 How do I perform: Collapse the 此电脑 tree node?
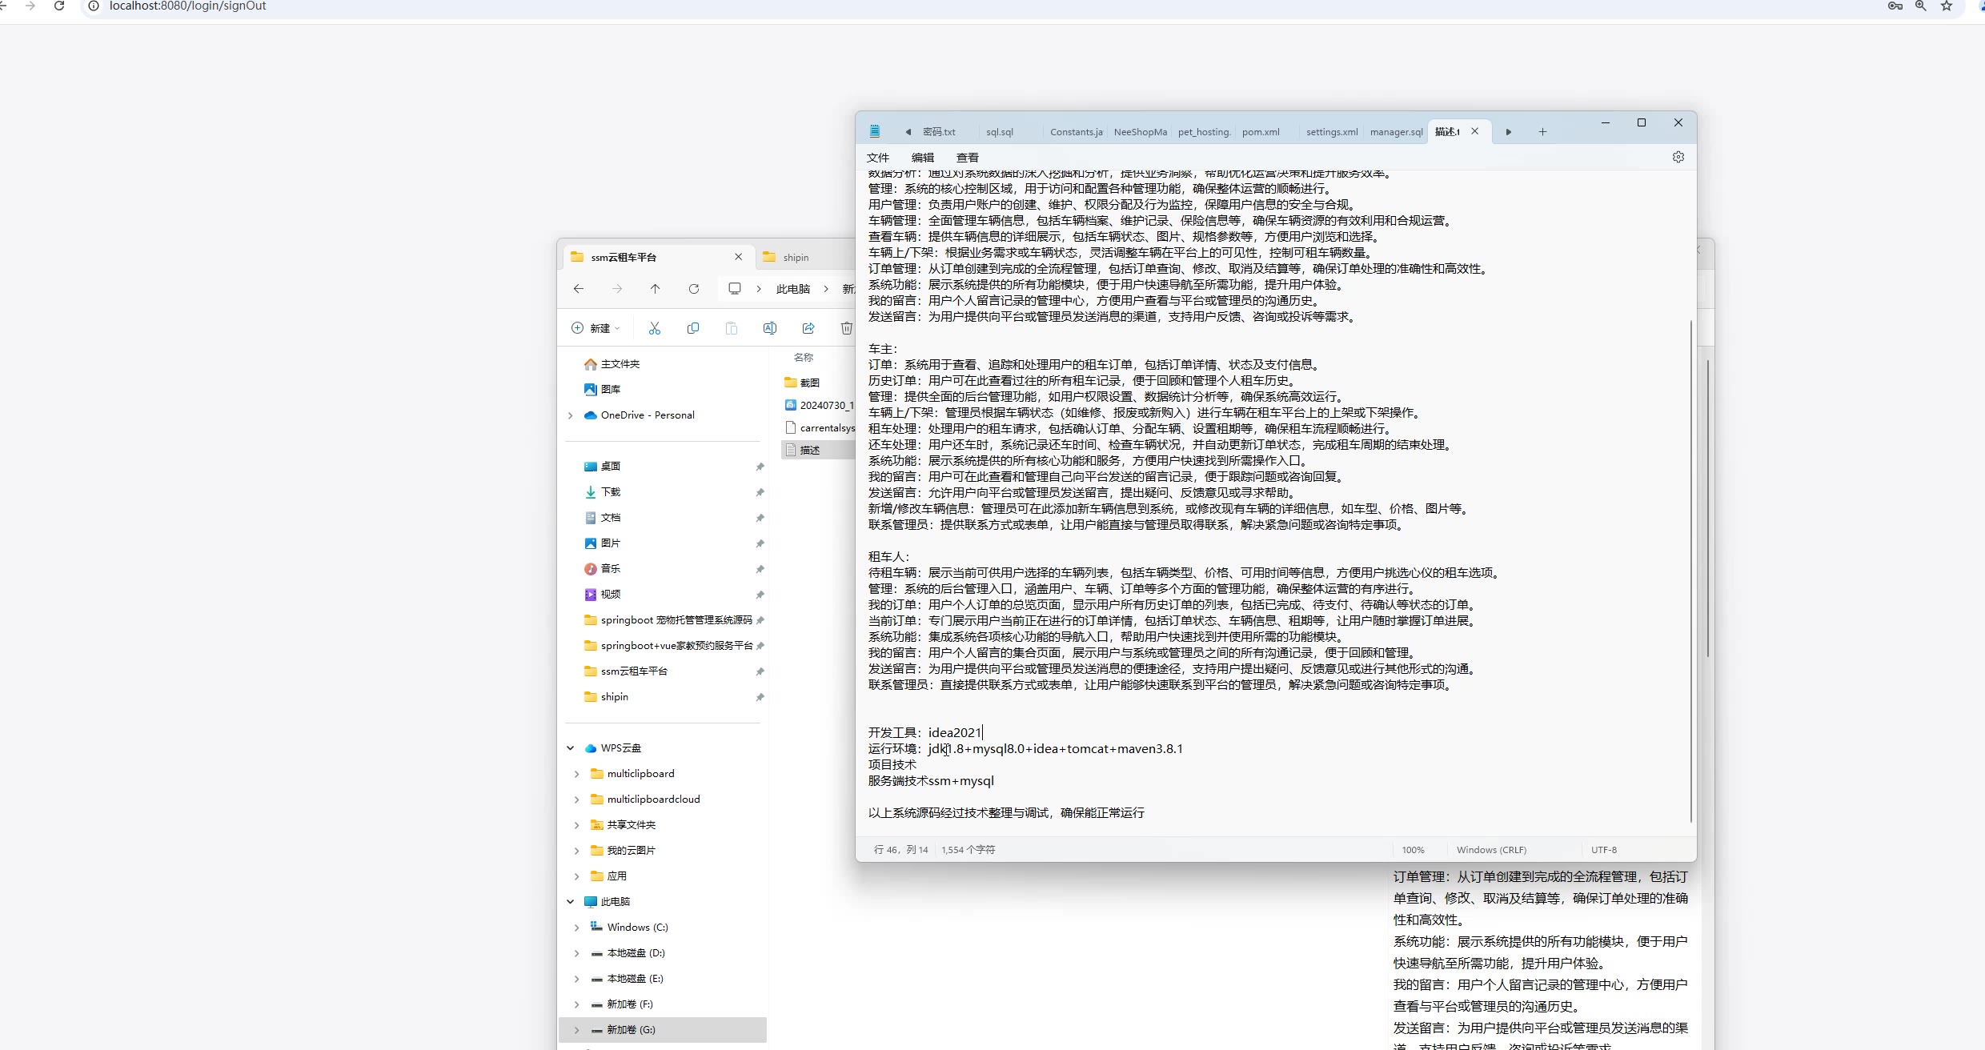click(571, 902)
